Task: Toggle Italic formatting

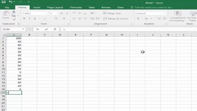Action: pyautogui.click(x=30, y=18)
